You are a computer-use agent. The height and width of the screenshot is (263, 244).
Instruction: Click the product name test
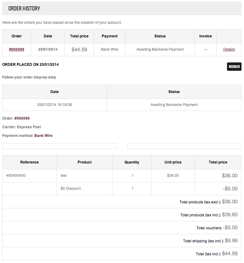coord(64,176)
